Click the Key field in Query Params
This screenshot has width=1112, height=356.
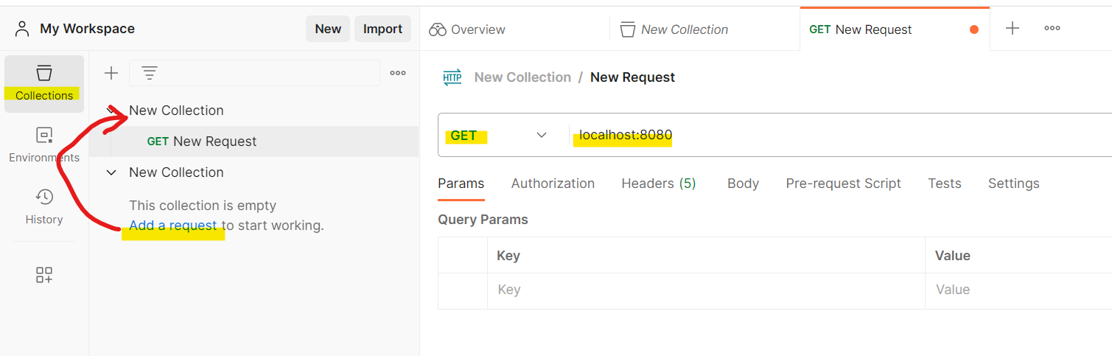[705, 290]
